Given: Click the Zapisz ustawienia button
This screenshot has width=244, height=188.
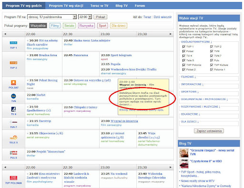Looking at the screenshot, I should tap(209, 131).
